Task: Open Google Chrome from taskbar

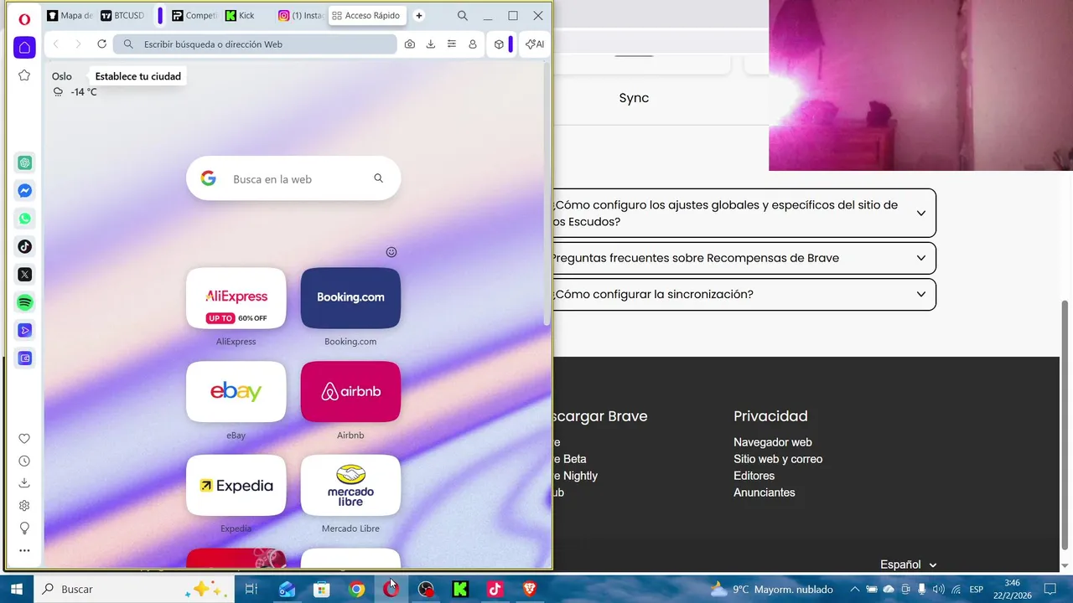Action: [x=357, y=590]
